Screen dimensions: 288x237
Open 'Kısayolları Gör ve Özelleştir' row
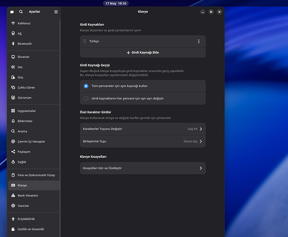(x=143, y=168)
